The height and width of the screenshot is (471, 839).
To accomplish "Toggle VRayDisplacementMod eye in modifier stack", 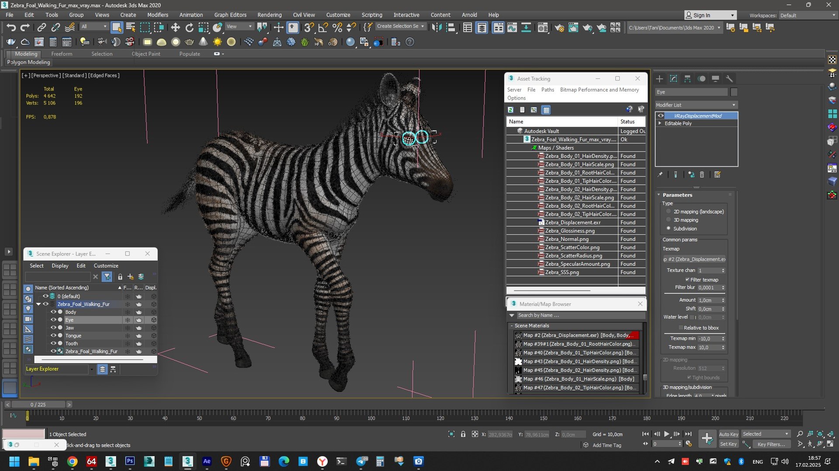I will [661, 116].
